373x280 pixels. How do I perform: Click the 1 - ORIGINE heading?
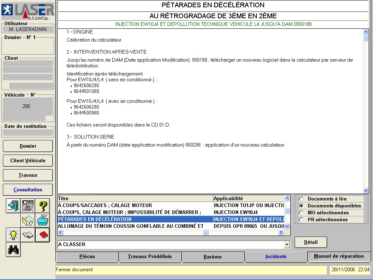tap(80, 32)
